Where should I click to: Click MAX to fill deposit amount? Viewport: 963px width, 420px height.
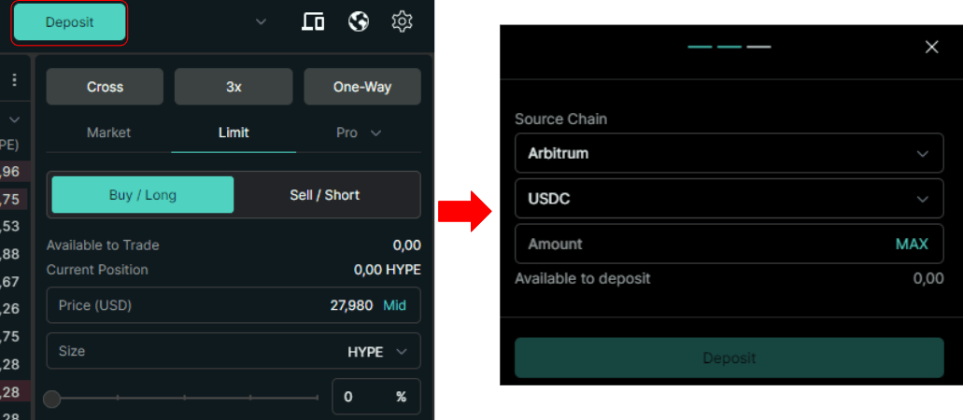tap(912, 244)
